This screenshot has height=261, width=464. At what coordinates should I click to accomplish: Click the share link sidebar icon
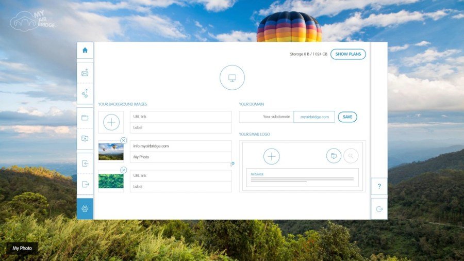click(85, 93)
